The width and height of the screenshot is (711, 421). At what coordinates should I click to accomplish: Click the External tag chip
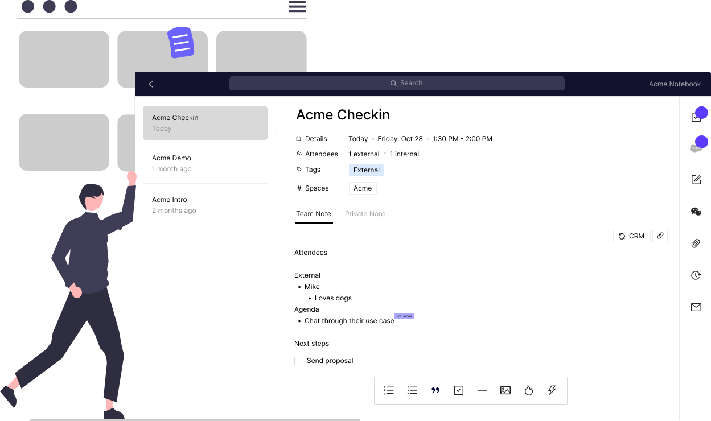pyautogui.click(x=367, y=170)
